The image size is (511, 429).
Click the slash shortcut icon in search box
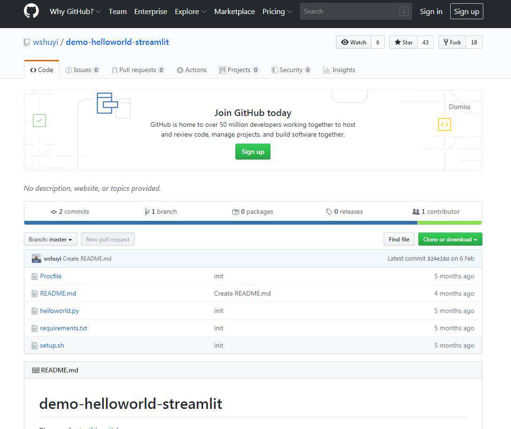[x=404, y=11]
